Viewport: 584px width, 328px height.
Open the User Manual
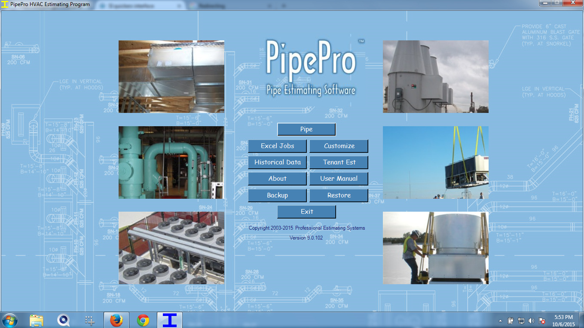click(x=339, y=179)
